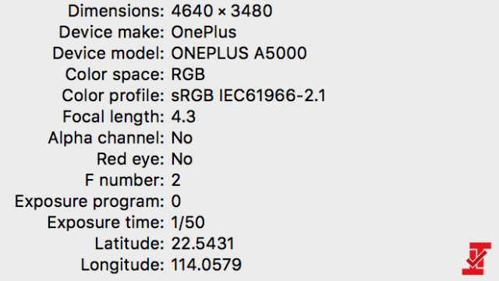Viewport: 499px width, 281px height.
Task: Click the Alpha channel No value
Action: coord(182,138)
